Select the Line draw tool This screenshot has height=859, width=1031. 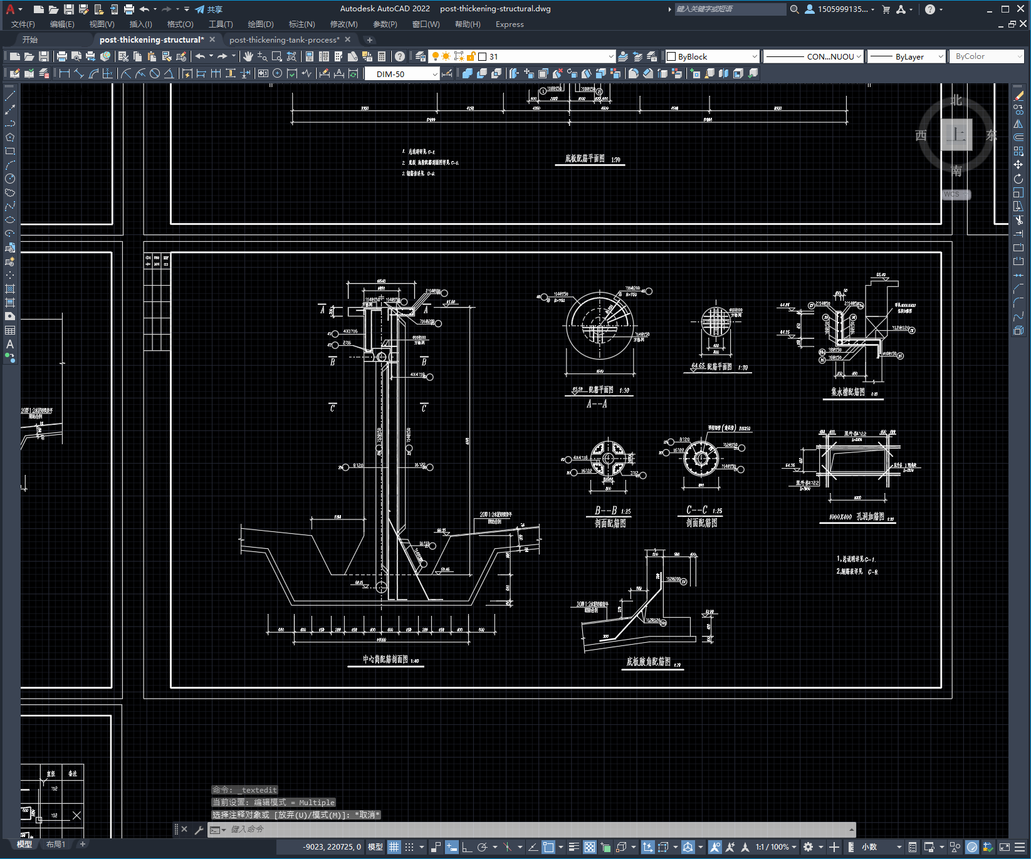[x=10, y=96]
